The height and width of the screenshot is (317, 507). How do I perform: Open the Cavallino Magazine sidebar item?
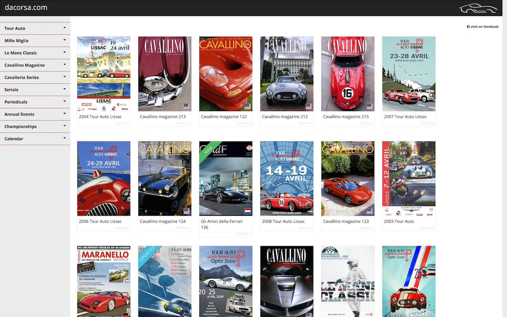35,65
